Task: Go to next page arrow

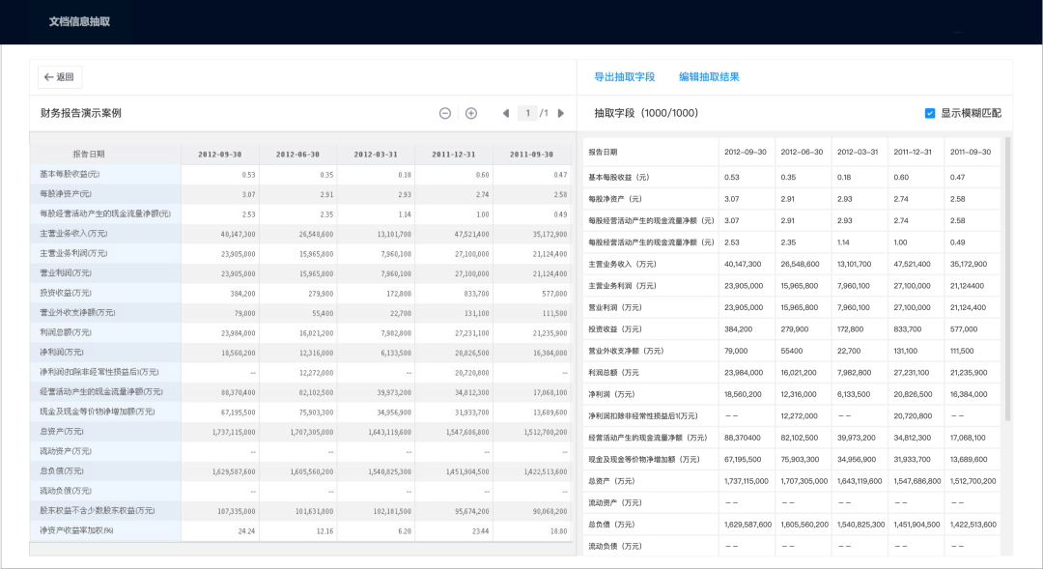Action: pyautogui.click(x=561, y=113)
